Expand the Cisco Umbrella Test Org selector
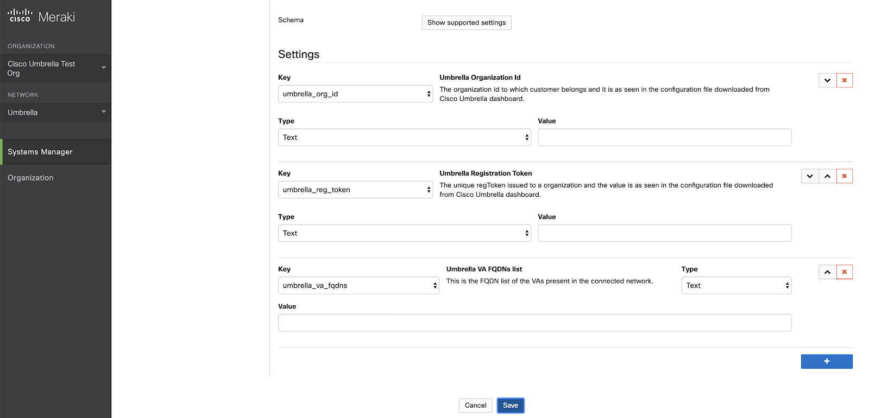 tap(55, 68)
